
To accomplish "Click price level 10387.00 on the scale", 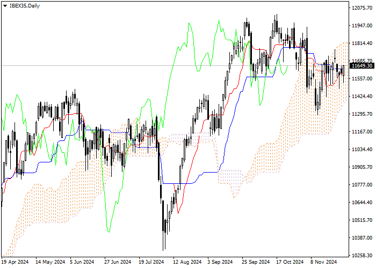I will [362, 238].
